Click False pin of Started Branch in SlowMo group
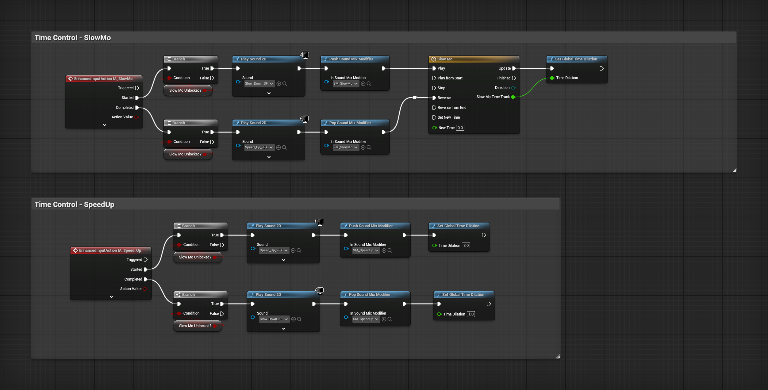The width and height of the screenshot is (768, 390). click(x=212, y=78)
